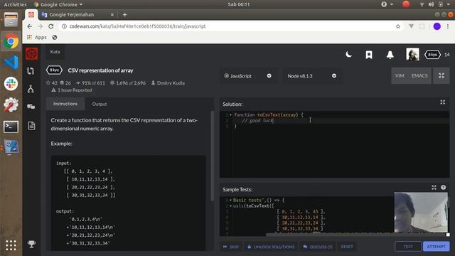Fold line 1 in the solution editor
Screen dimensions: 455x256
pos(230,115)
